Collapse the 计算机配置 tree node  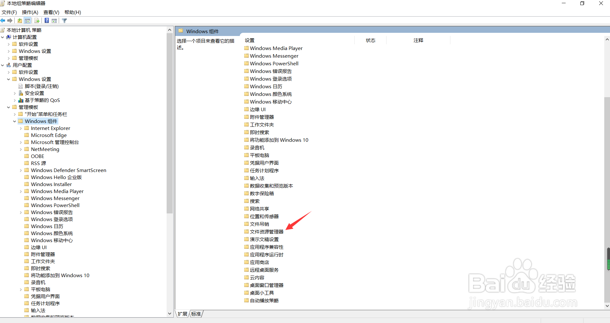click(x=3, y=37)
